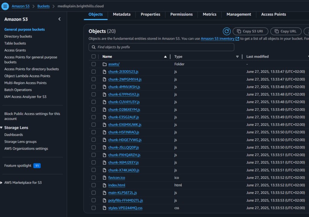Switch to the Metadata tab
The height and width of the screenshot is (217, 309).
click(122, 15)
